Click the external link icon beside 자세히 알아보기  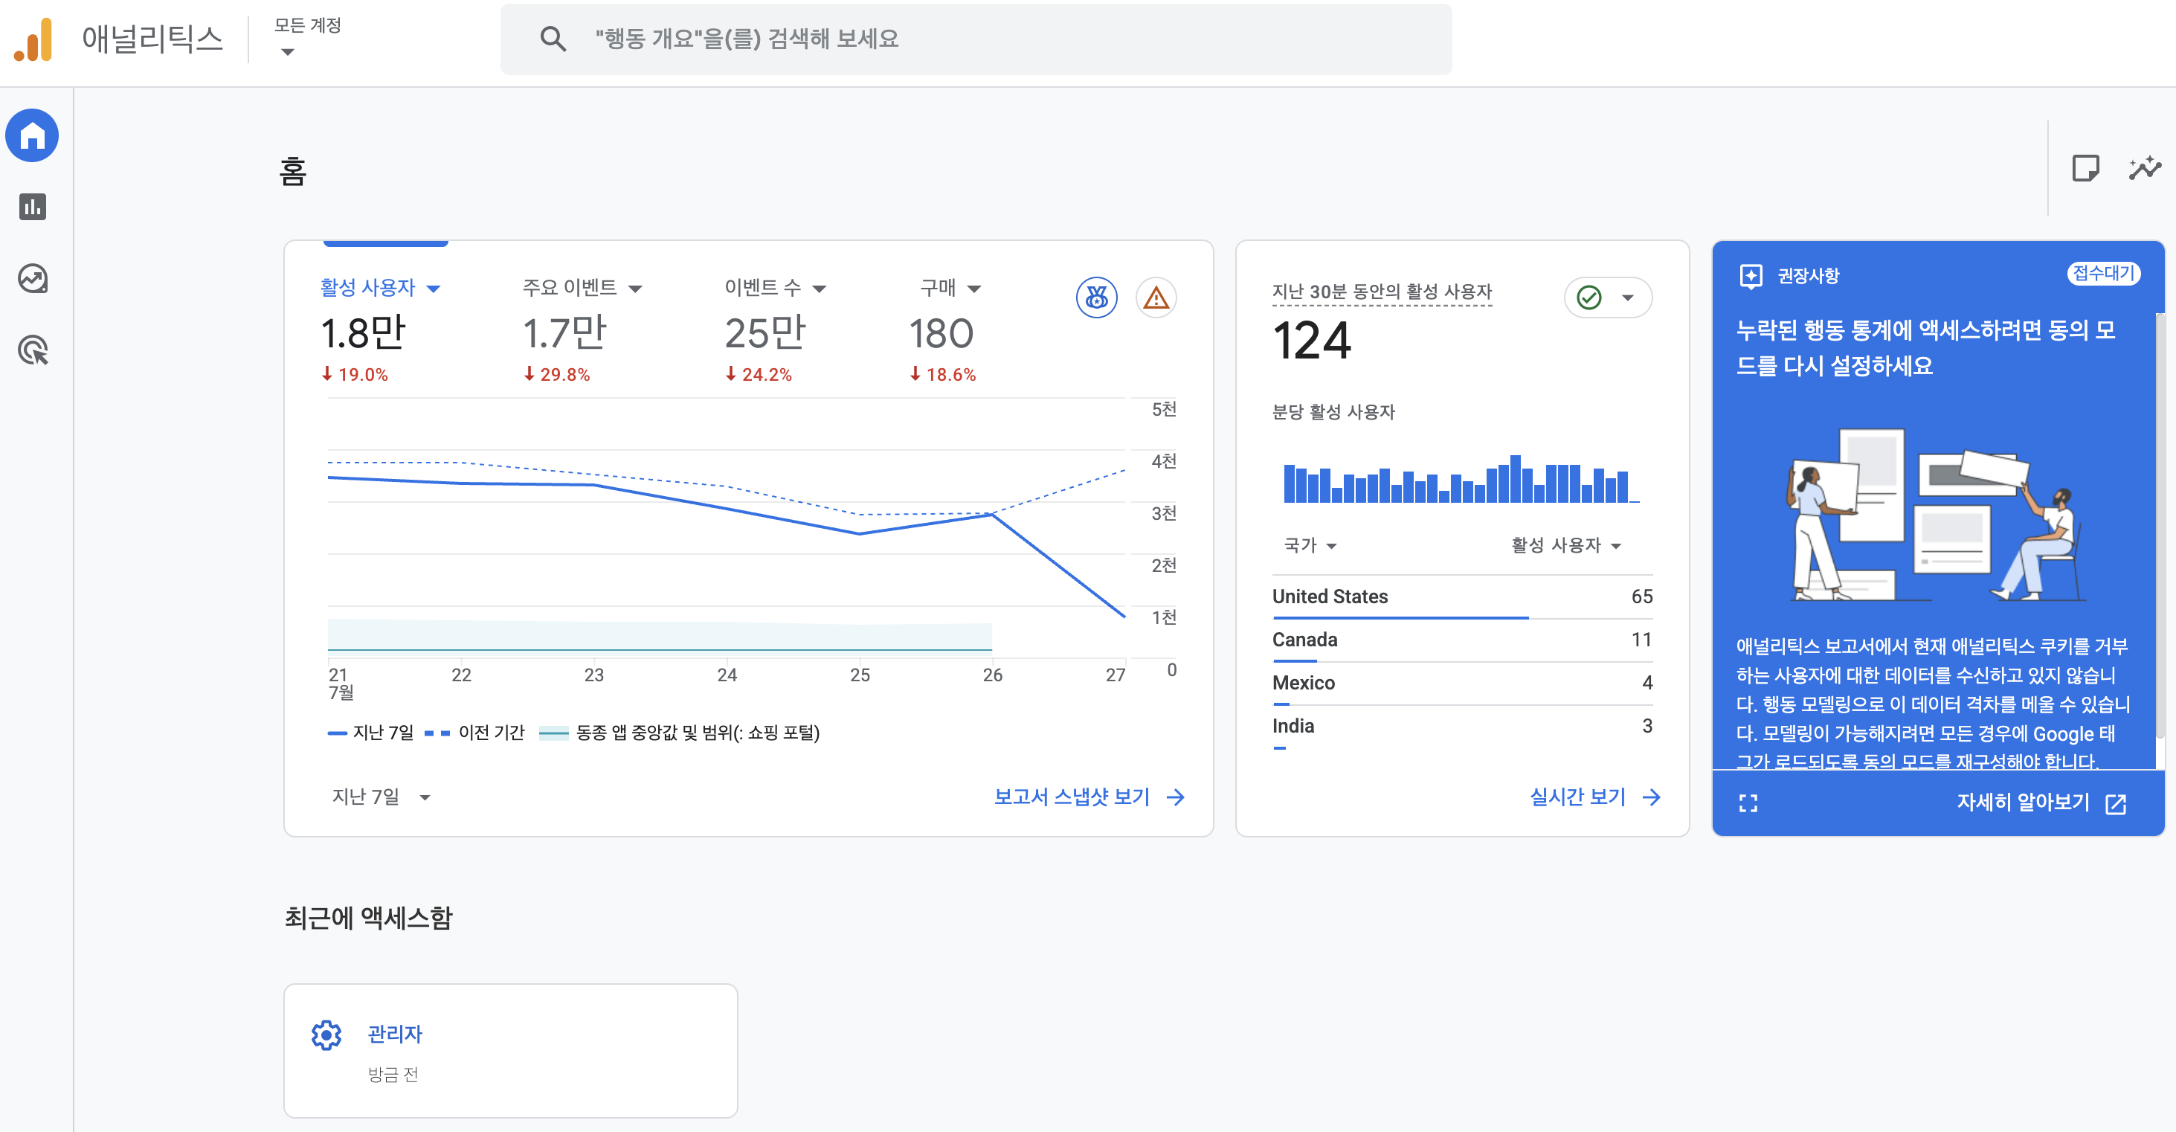click(x=2115, y=803)
